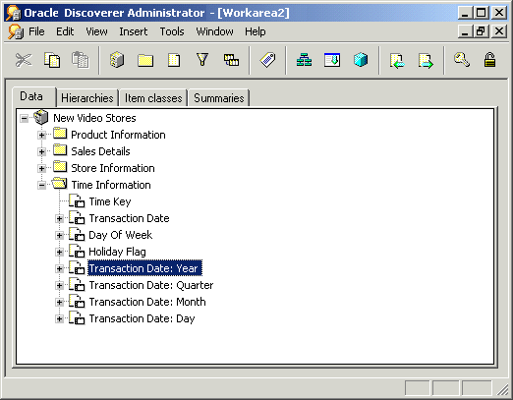Click the Summary cube toolbar icon
Screen dimensions: 513x400
click(x=361, y=60)
